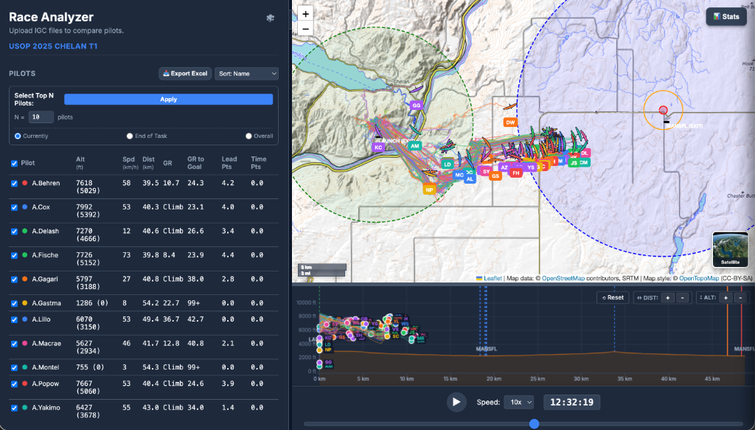Click the red goal circle marker on the map

pos(663,110)
